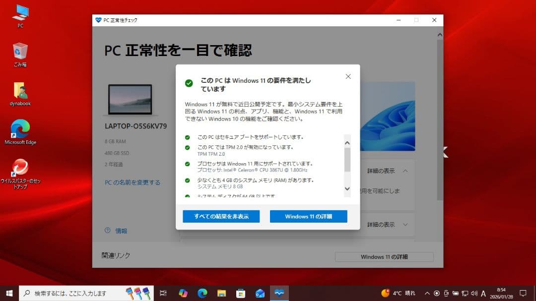Expand the lower 詳細の表示 section
This screenshot has width=536, height=301.
[x=385, y=224]
